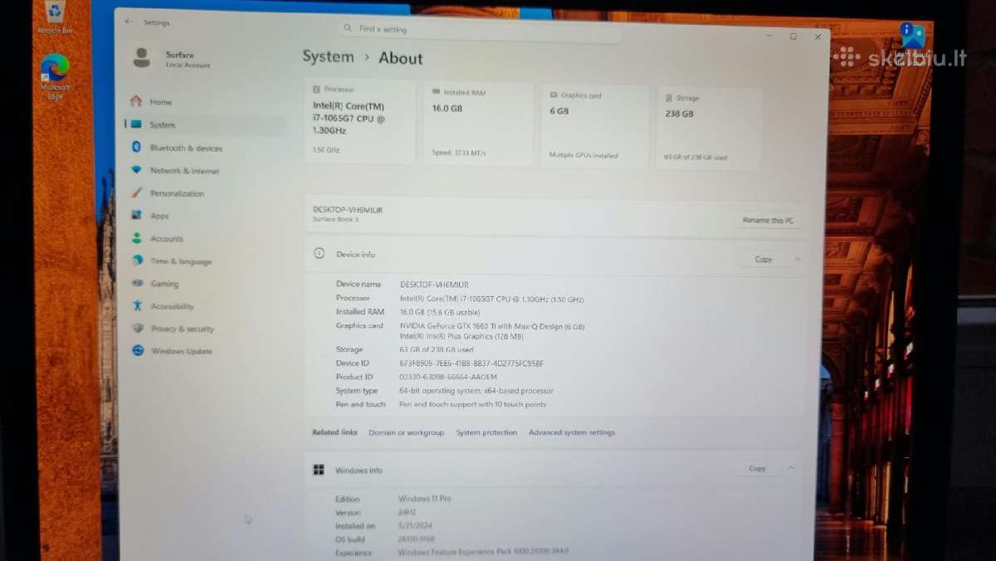Open the Domain or workgroup link
The width and height of the screenshot is (996, 561).
[407, 432]
